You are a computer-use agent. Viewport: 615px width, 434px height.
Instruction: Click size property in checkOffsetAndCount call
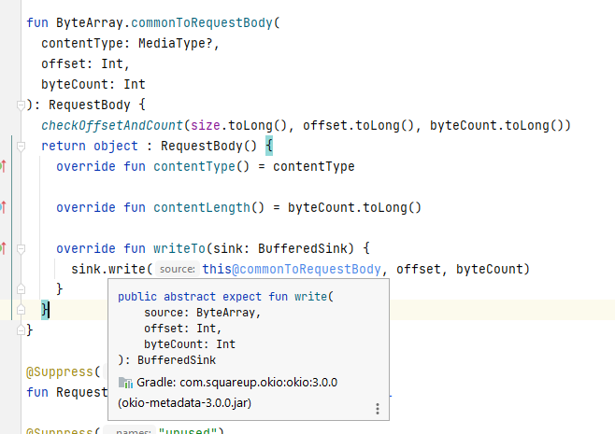pyautogui.click(x=206, y=125)
